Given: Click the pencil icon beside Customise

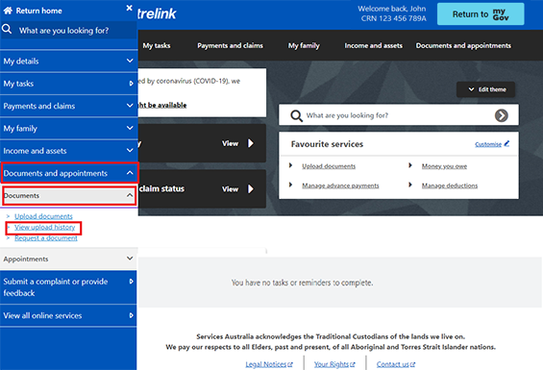Looking at the screenshot, I should tap(506, 143).
